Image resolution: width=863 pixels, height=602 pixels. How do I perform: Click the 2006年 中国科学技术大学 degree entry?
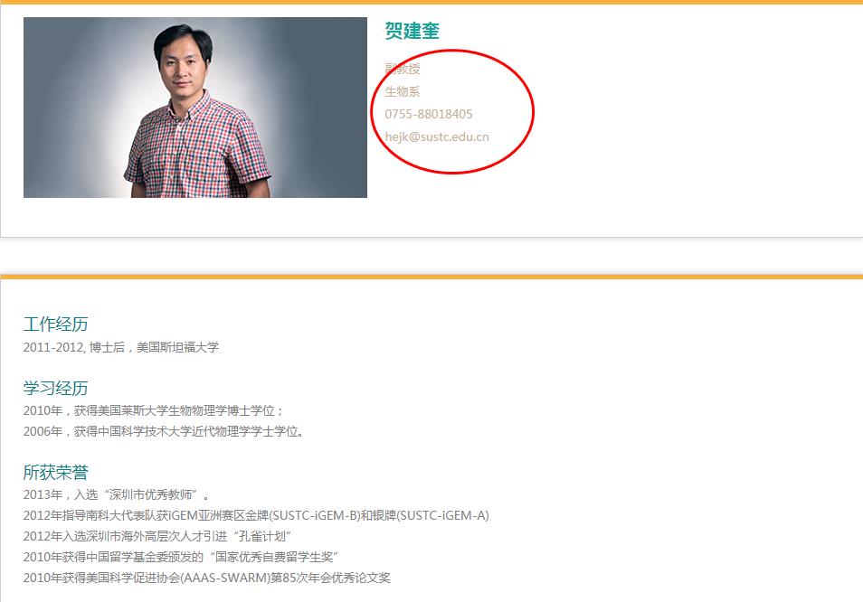pos(163,431)
